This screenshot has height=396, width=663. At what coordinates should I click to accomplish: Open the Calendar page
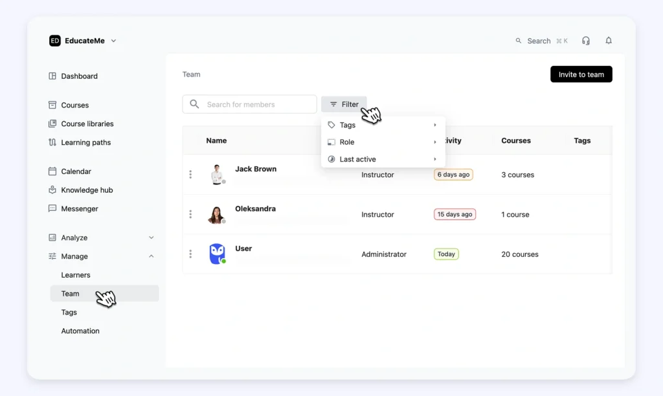(76, 171)
